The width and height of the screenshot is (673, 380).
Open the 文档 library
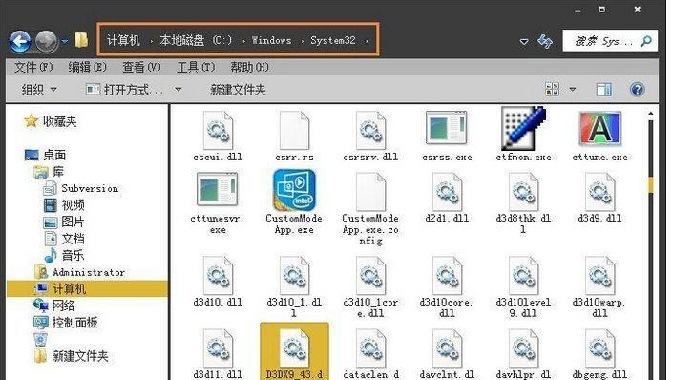pos(64,239)
